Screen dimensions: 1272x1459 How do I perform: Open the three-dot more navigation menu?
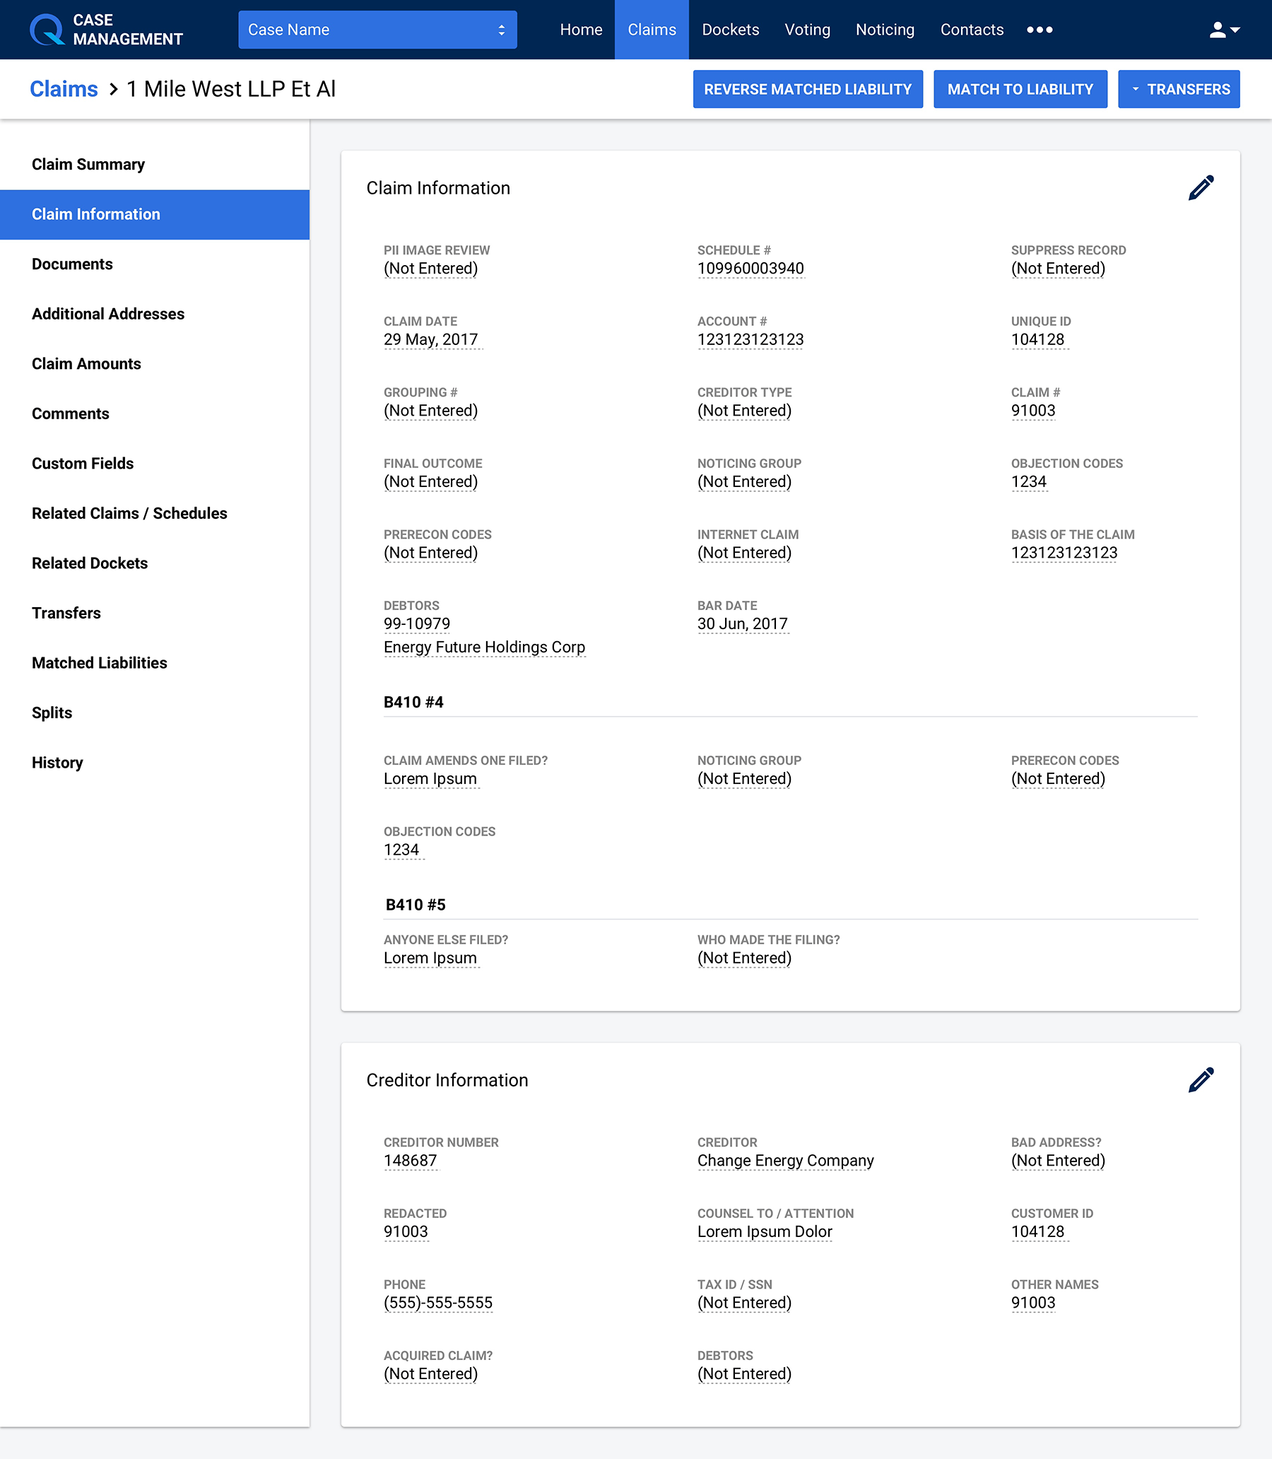(1040, 30)
